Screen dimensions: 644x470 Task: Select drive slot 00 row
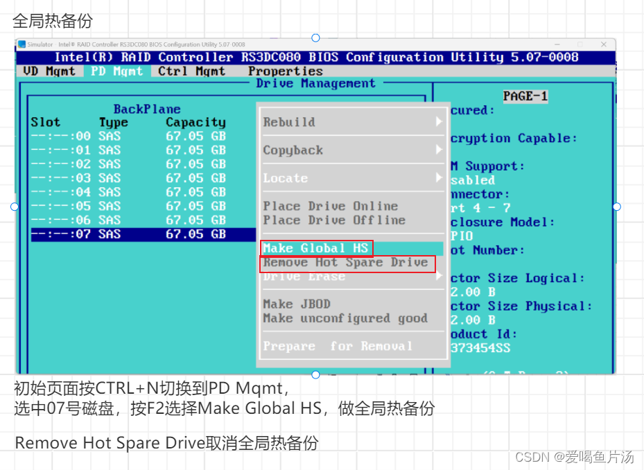(128, 136)
